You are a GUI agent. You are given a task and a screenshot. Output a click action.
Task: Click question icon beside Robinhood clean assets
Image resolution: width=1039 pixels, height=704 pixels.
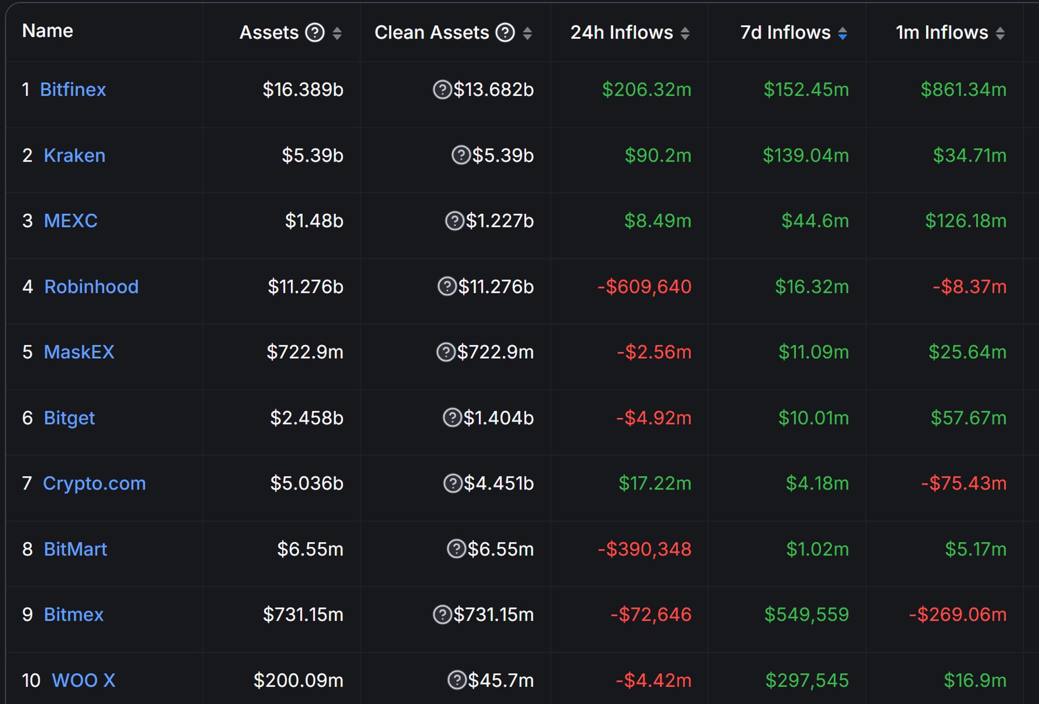coord(447,287)
